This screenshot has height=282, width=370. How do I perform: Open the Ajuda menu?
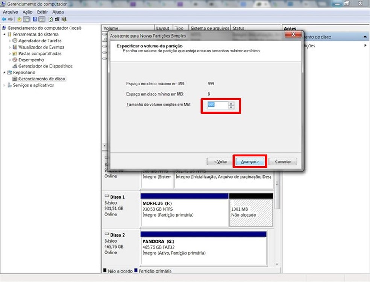click(58, 12)
